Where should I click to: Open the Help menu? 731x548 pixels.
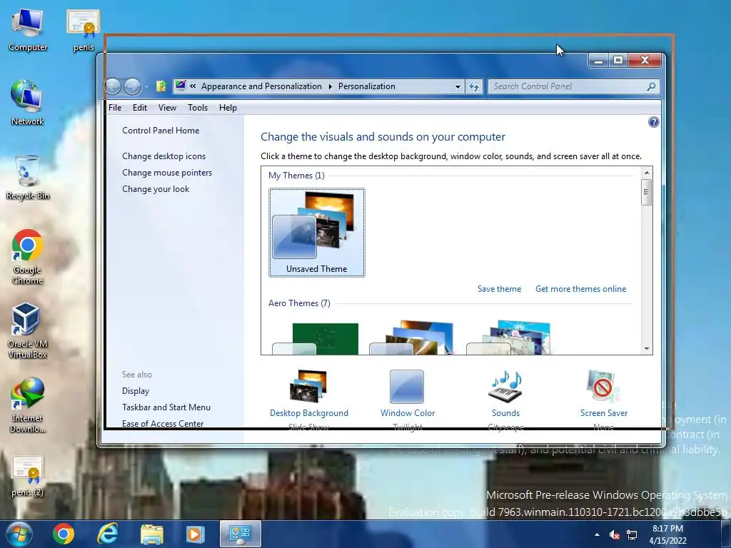228,108
